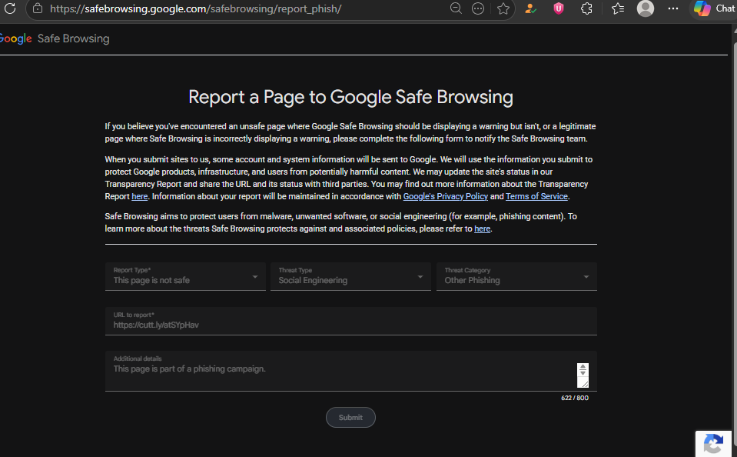Open the orange person extension icon

531,8
